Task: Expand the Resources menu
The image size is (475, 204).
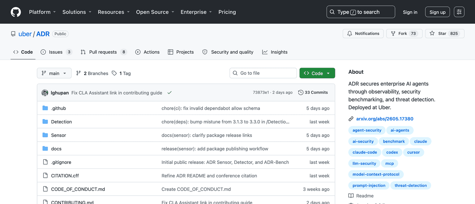Action: point(113,12)
